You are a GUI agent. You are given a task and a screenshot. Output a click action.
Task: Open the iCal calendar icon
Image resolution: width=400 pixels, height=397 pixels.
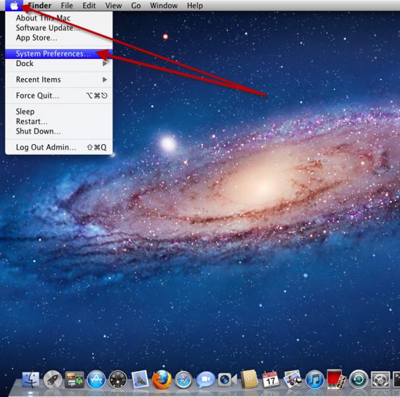point(270,380)
